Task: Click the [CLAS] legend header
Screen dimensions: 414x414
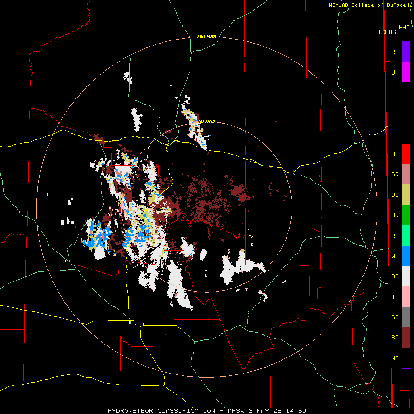Action: tap(389, 32)
